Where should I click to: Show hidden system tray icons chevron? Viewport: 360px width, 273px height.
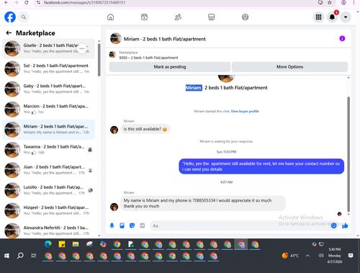click(307, 256)
